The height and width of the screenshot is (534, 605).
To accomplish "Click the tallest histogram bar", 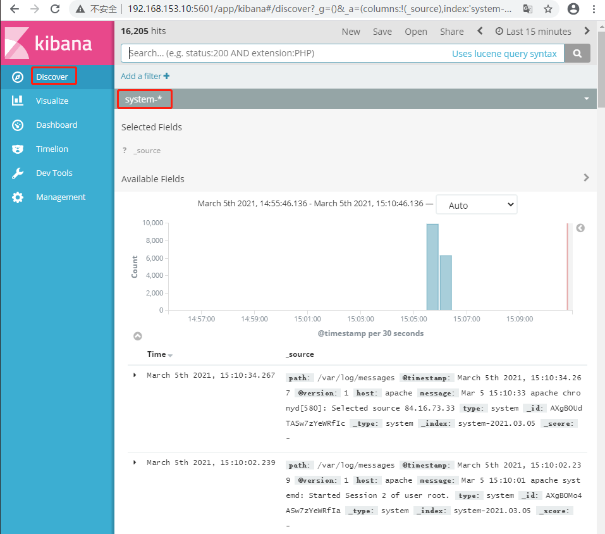I will click(x=432, y=267).
